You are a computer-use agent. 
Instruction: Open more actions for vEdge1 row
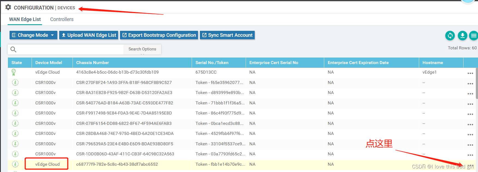point(470,73)
